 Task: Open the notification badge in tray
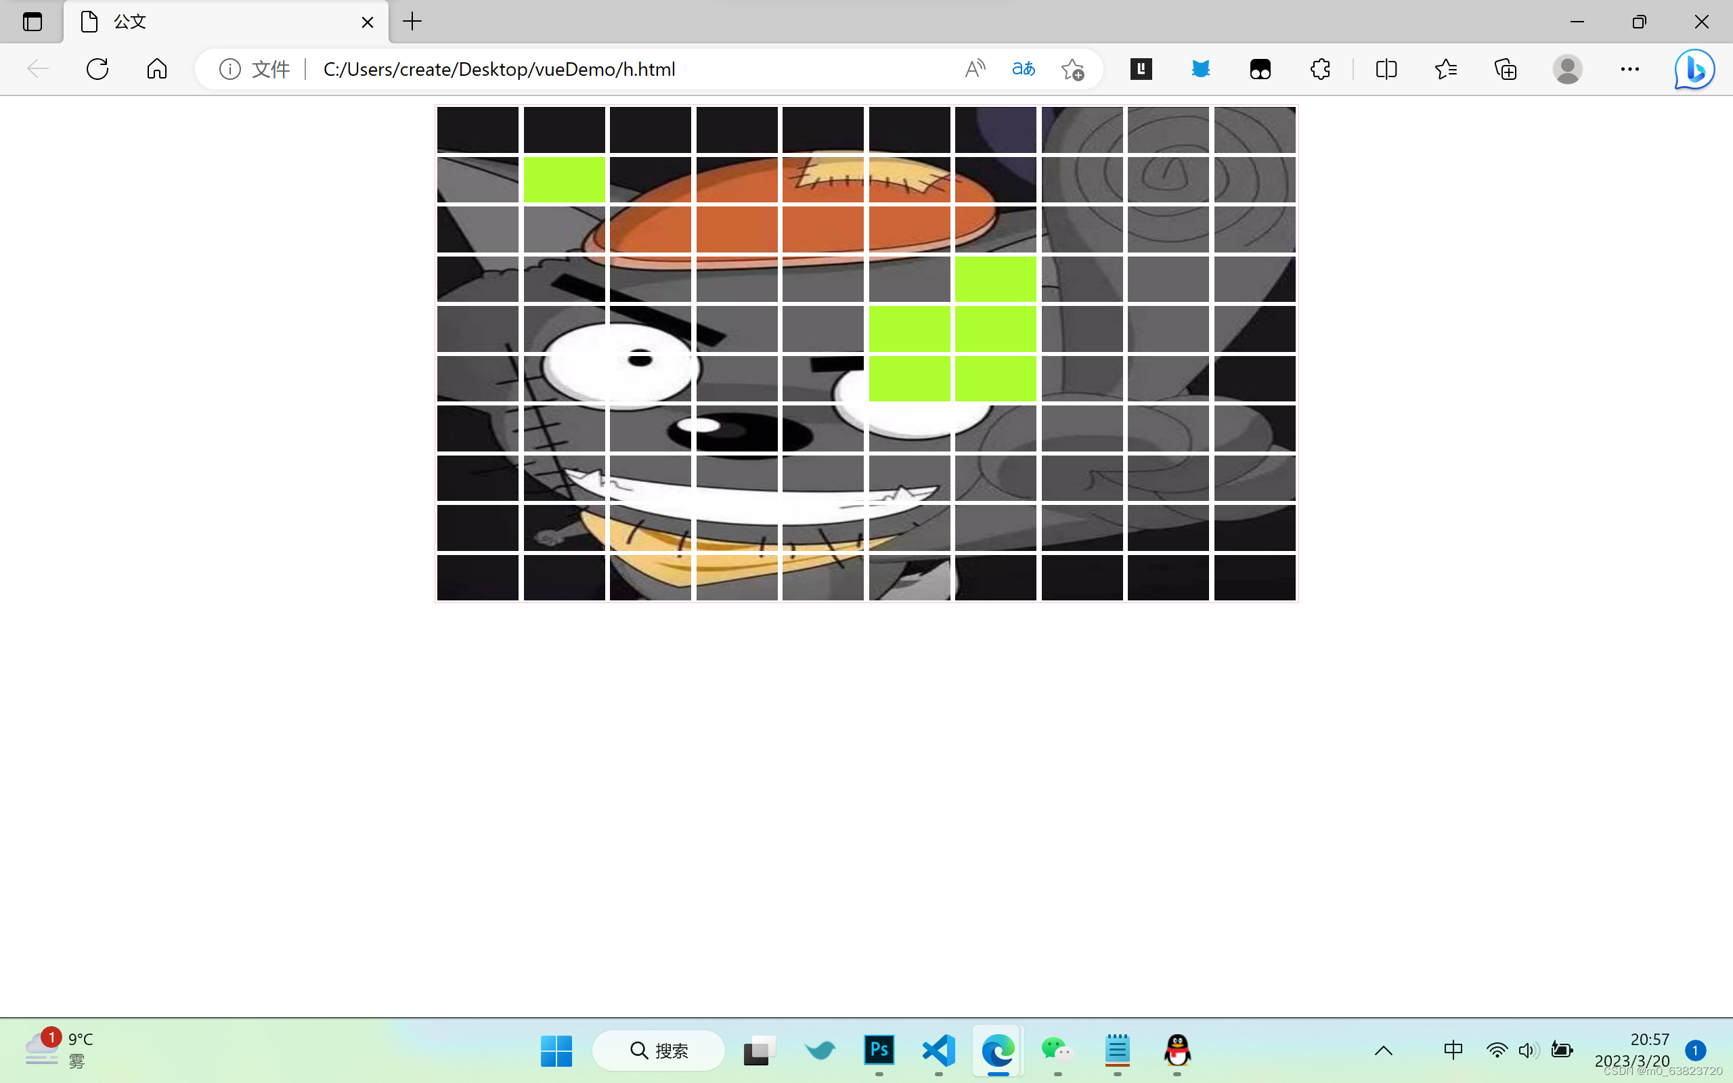(x=1695, y=1051)
